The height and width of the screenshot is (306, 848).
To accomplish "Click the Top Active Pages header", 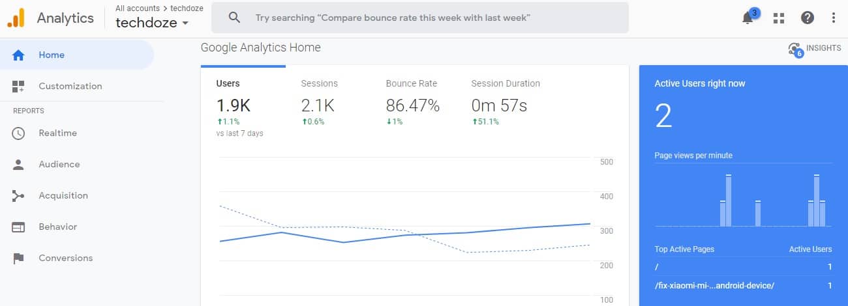I will click(684, 249).
